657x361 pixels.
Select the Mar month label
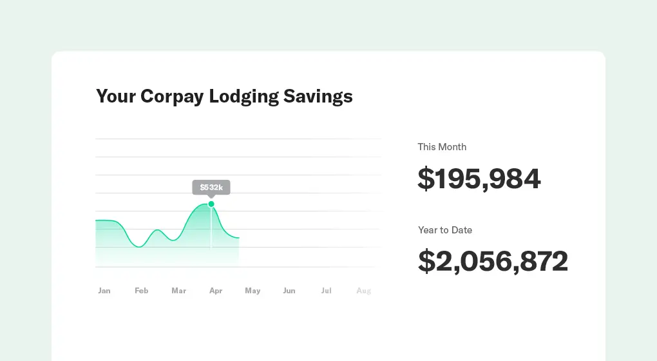click(178, 291)
